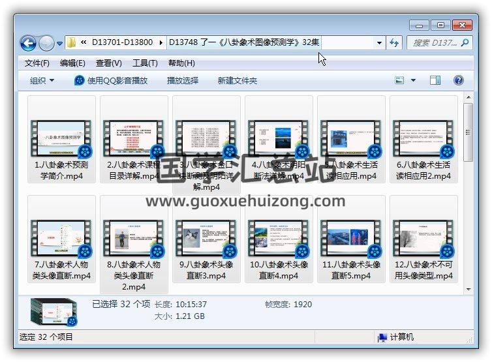492x362 pixels.
Task: Open the 文件(F) menu
Action: [37, 63]
